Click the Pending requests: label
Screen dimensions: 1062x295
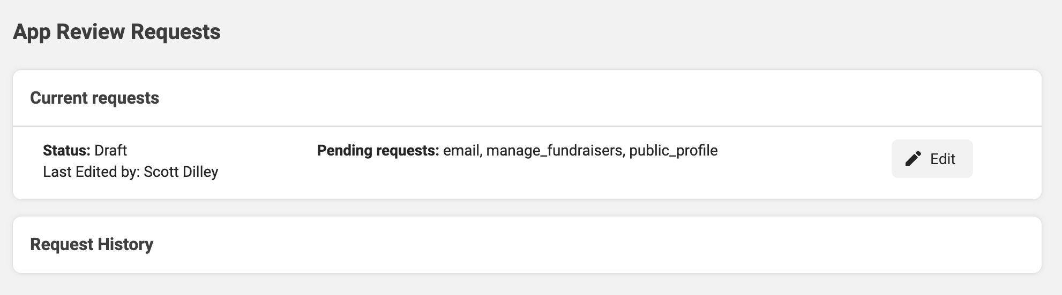pyautogui.click(x=378, y=151)
